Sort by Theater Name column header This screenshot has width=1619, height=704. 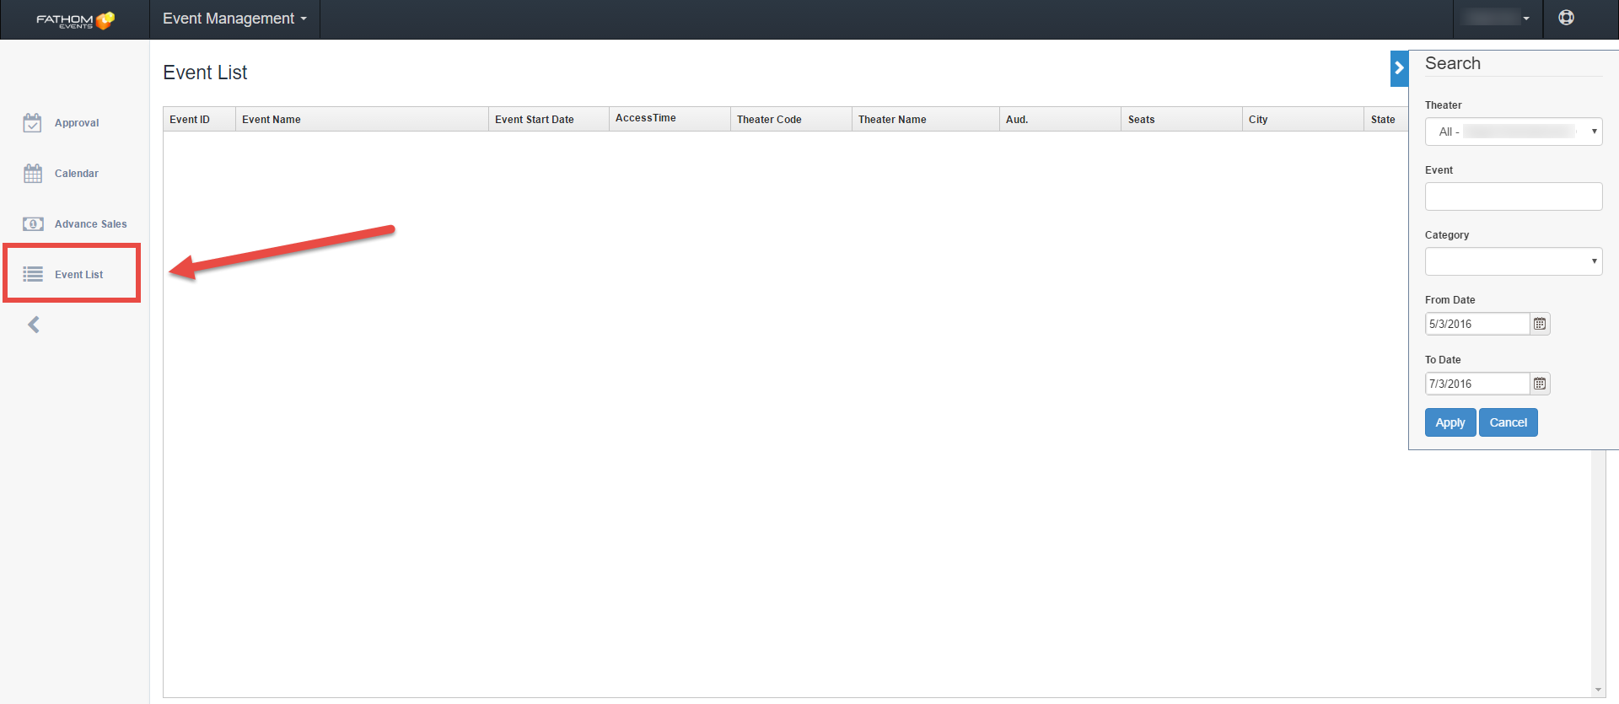click(x=892, y=120)
